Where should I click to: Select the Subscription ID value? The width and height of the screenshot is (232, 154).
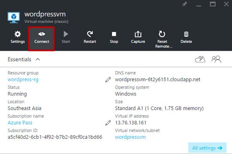(55, 137)
